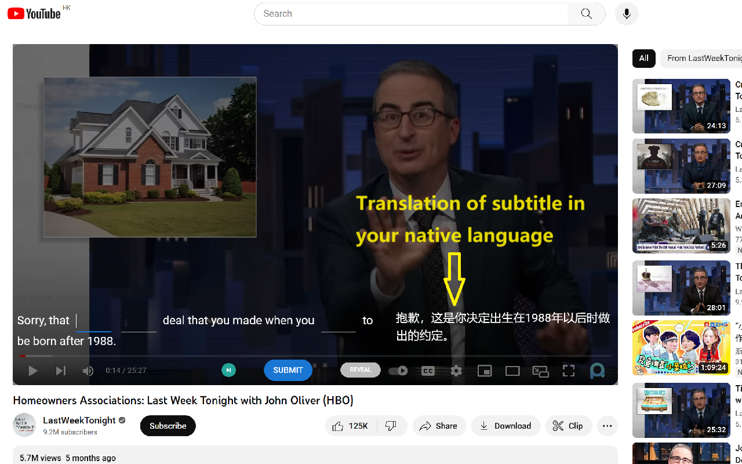Click the teal skip-subtitle round icon
742x464 pixels.
pos(228,370)
